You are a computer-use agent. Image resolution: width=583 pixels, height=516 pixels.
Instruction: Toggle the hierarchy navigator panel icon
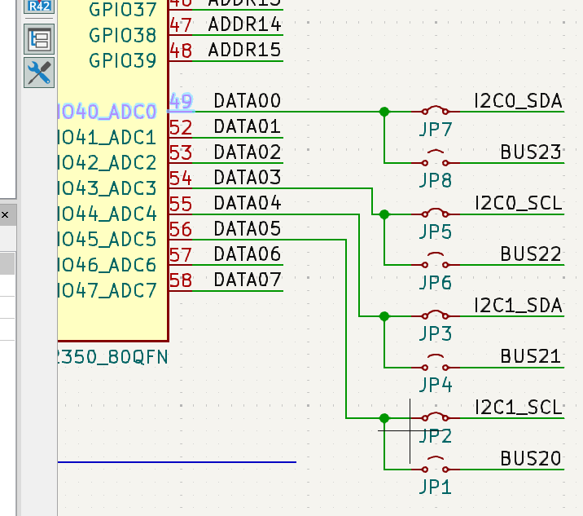39,39
